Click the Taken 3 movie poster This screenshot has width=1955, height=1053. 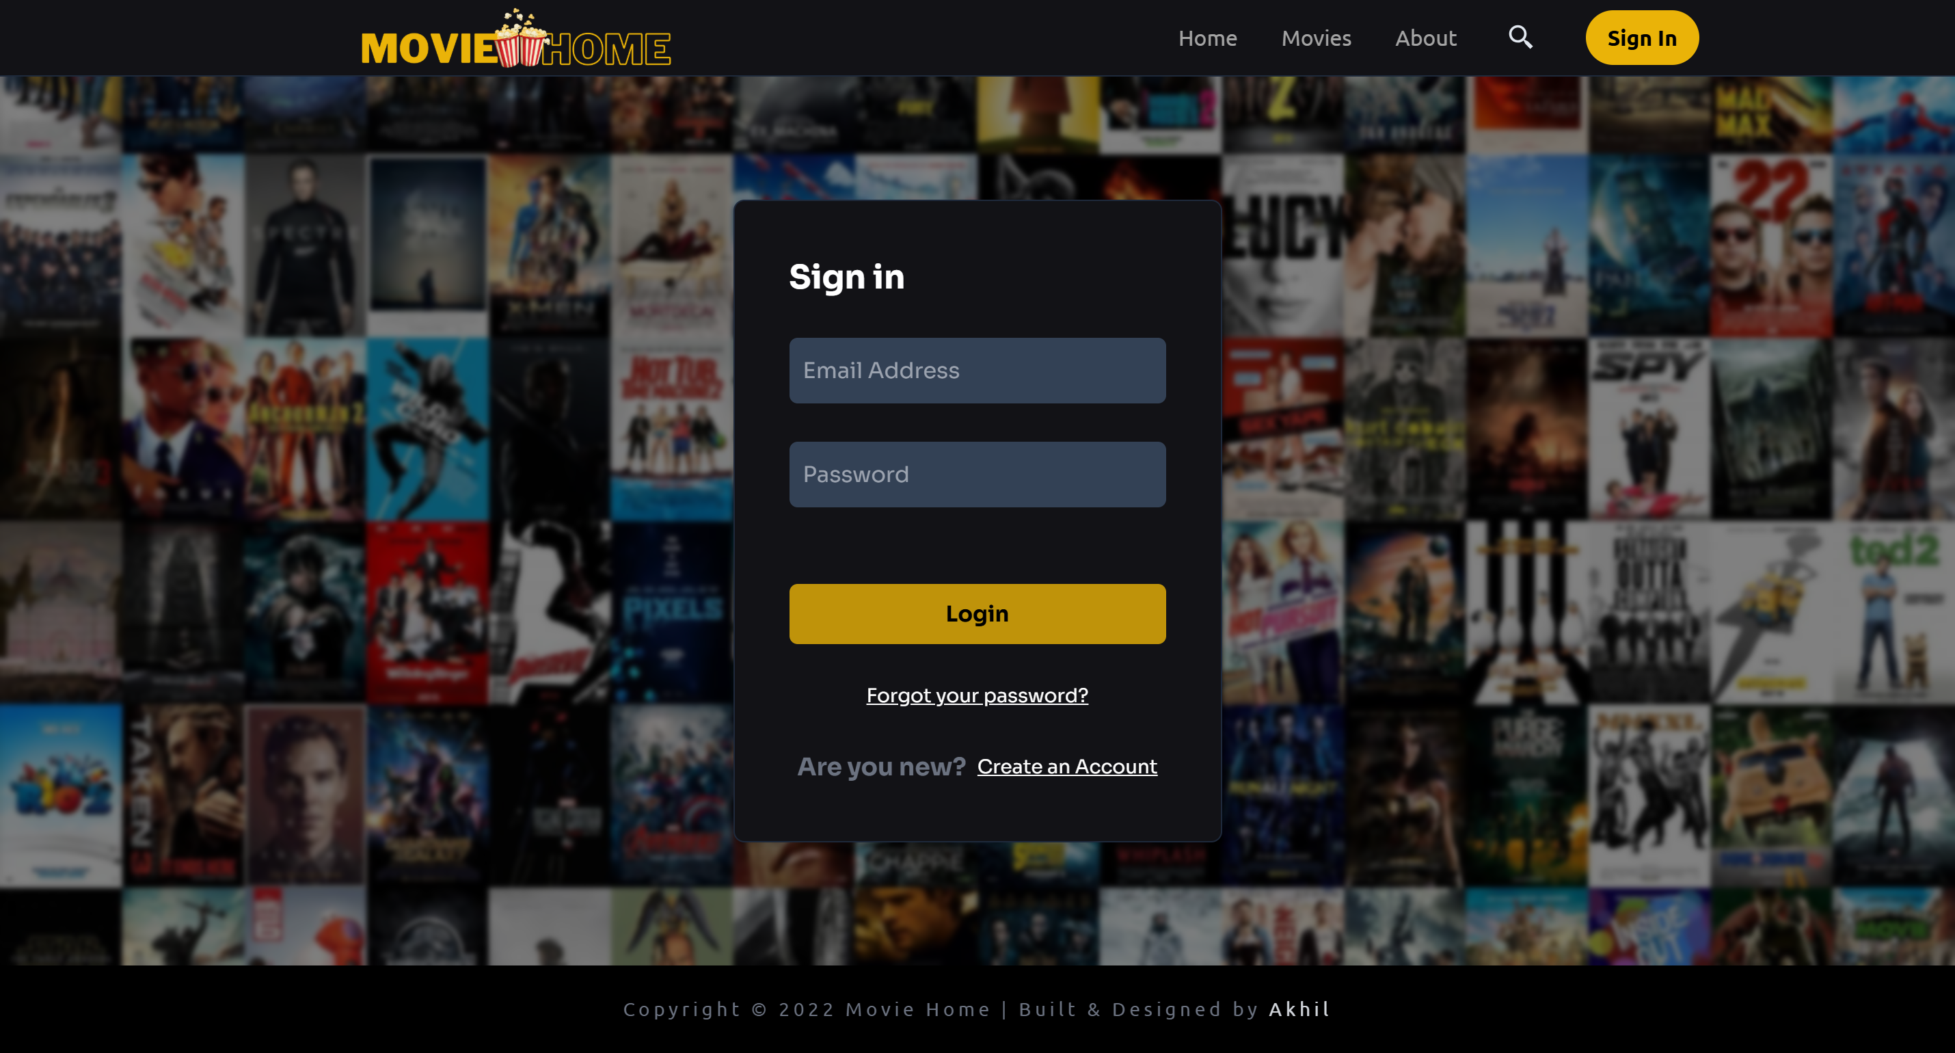pyautogui.click(x=183, y=795)
